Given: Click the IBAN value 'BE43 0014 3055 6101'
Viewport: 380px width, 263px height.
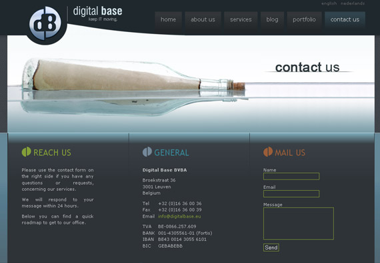Looking at the screenshot, I should [x=182, y=240].
